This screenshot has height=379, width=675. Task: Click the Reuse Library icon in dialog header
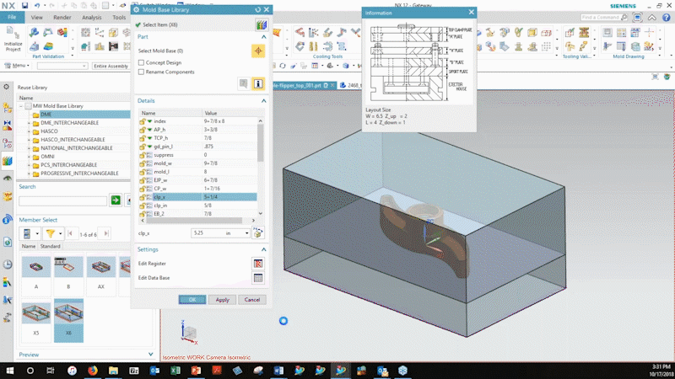262,25
